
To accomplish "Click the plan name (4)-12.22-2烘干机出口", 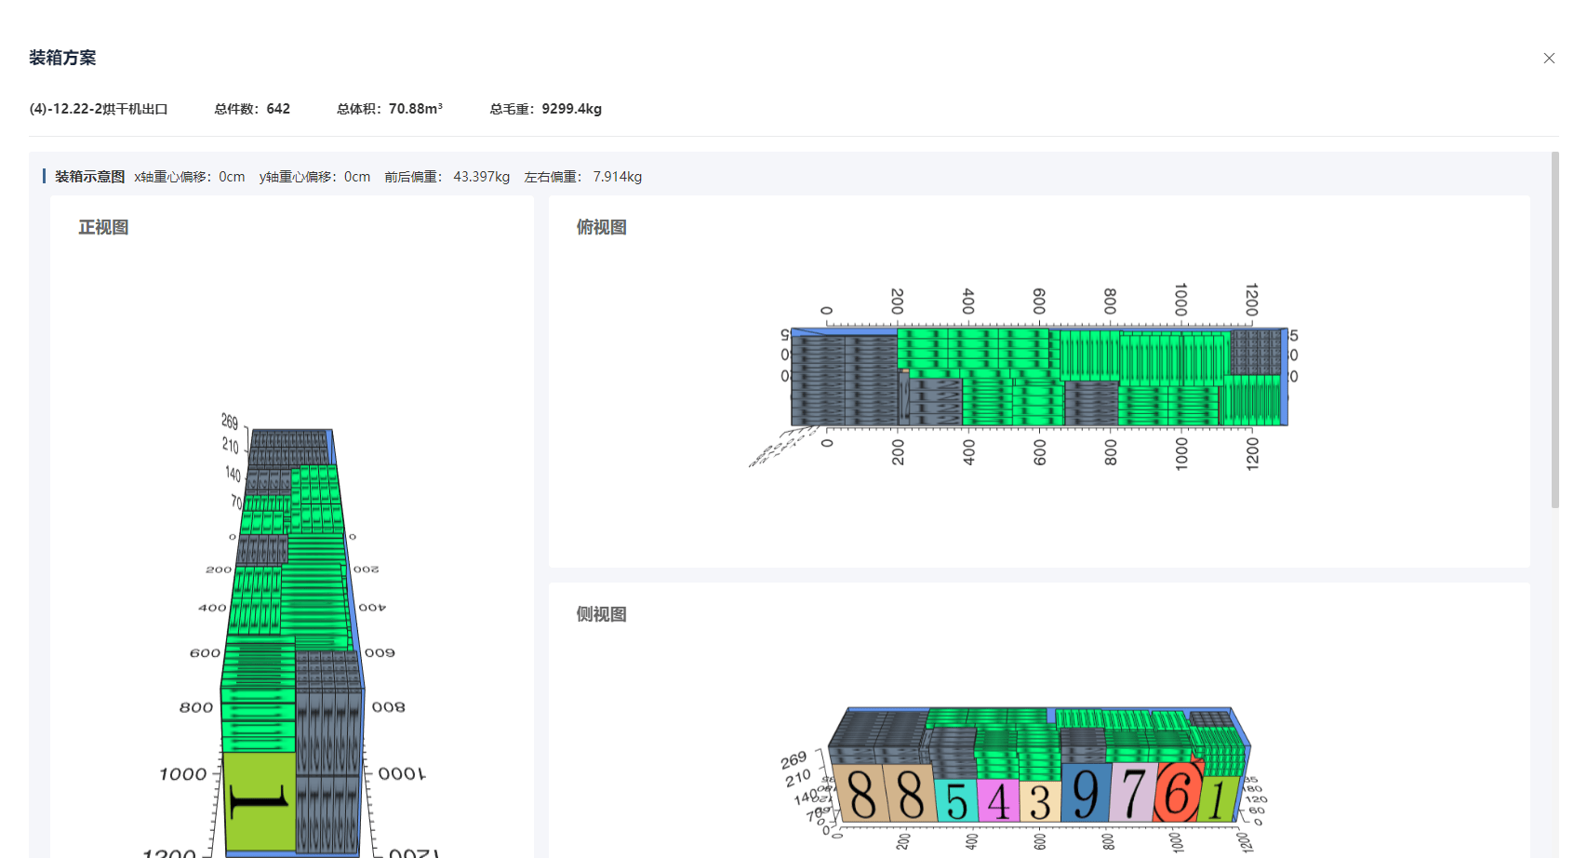I will pyautogui.click(x=99, y=109).
